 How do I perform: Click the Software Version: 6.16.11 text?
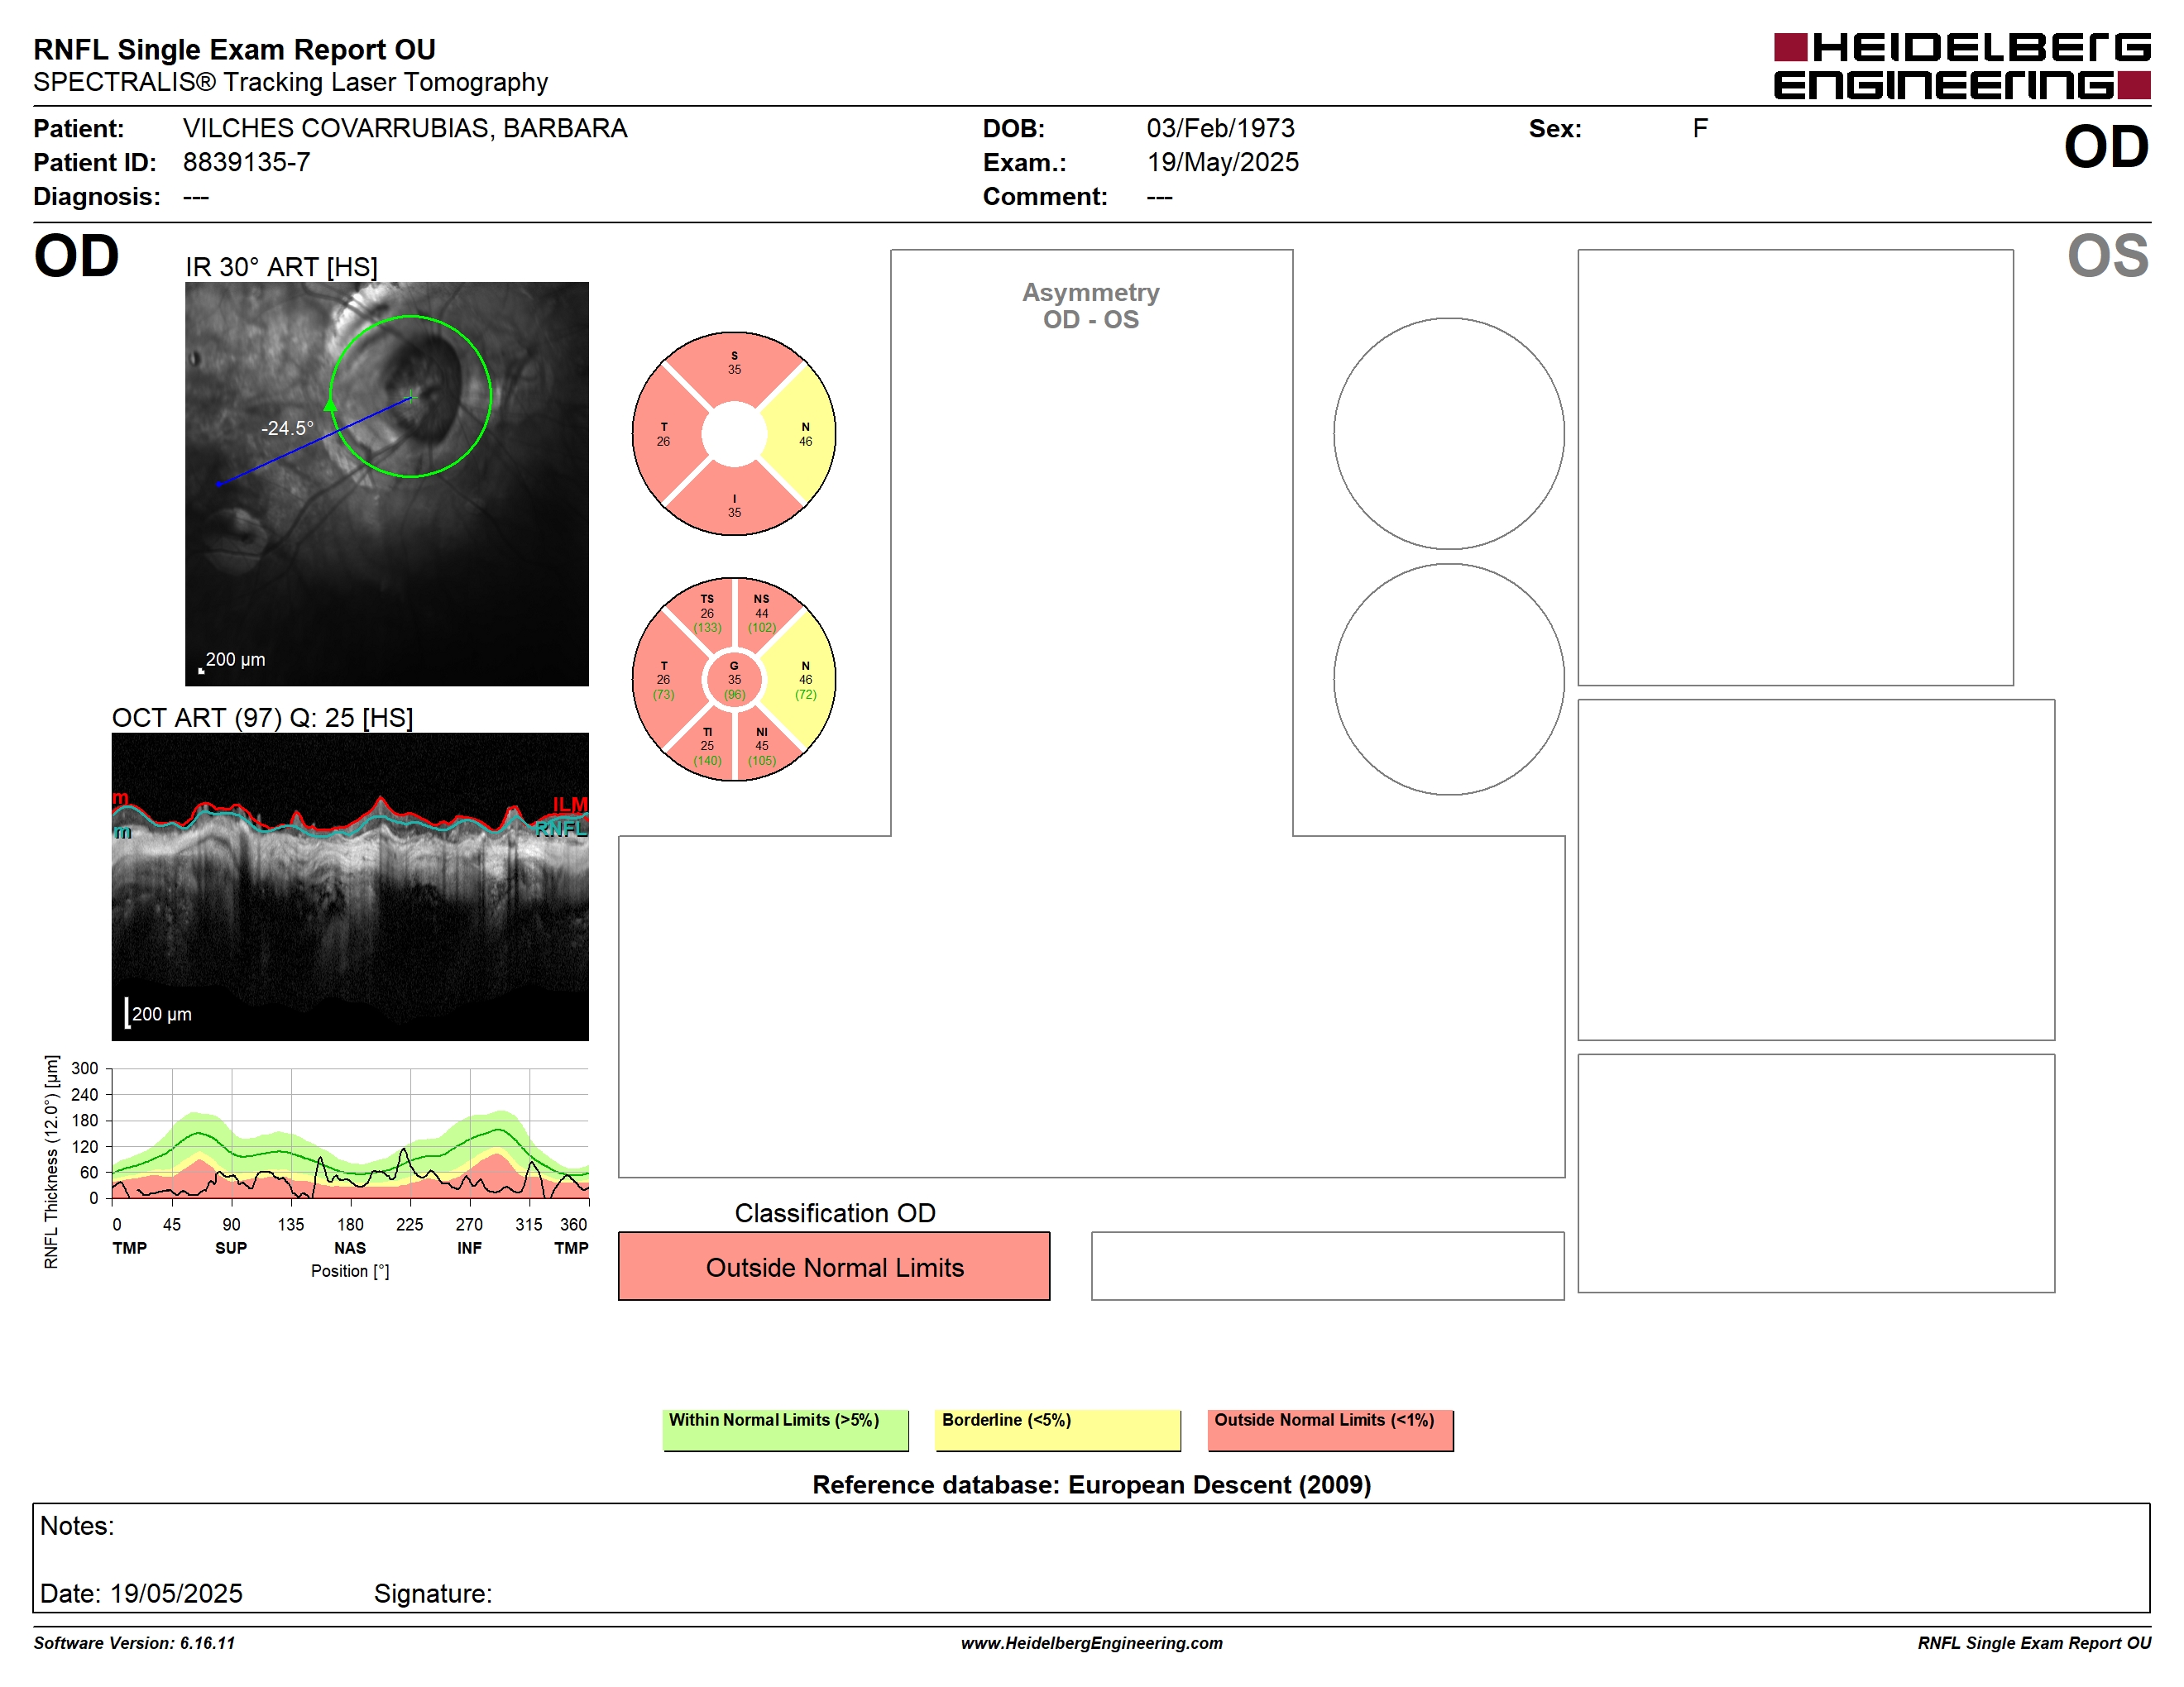click(x=134, y=1643)
